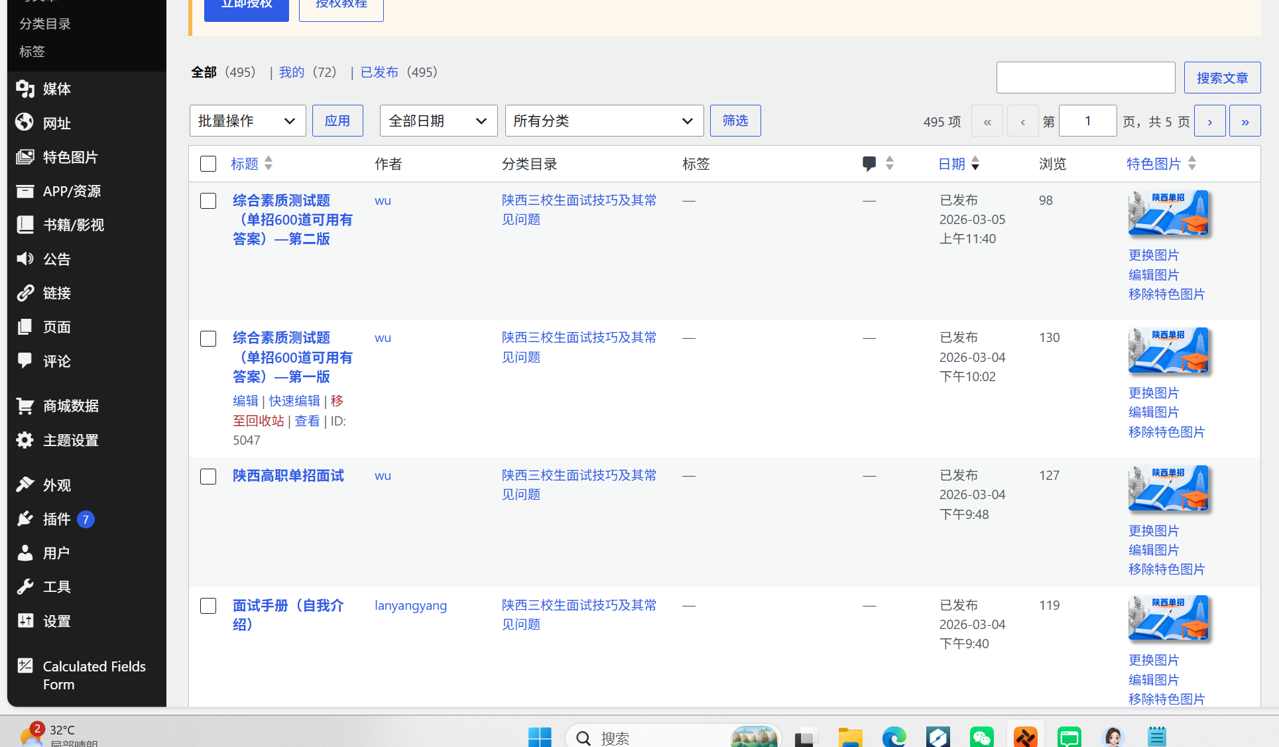Open the 媒体 media menu icon
Viewport: 1279px width, 747px height.
point(25,89)
